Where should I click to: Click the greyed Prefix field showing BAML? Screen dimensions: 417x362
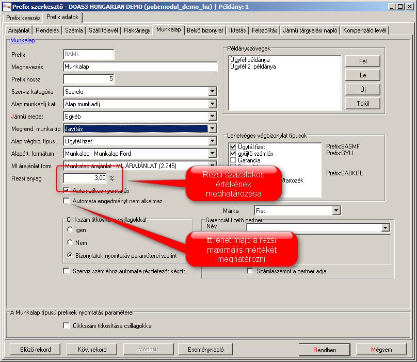(89, 54)
